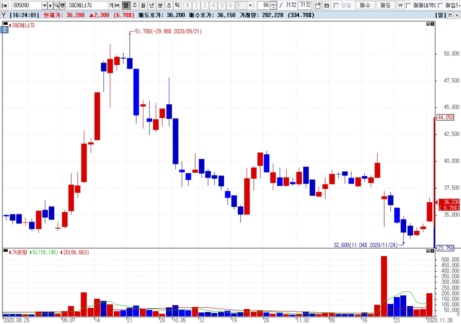Close the volume panel X icon
The image size is (461, 324).
click(x=432, y=251)
